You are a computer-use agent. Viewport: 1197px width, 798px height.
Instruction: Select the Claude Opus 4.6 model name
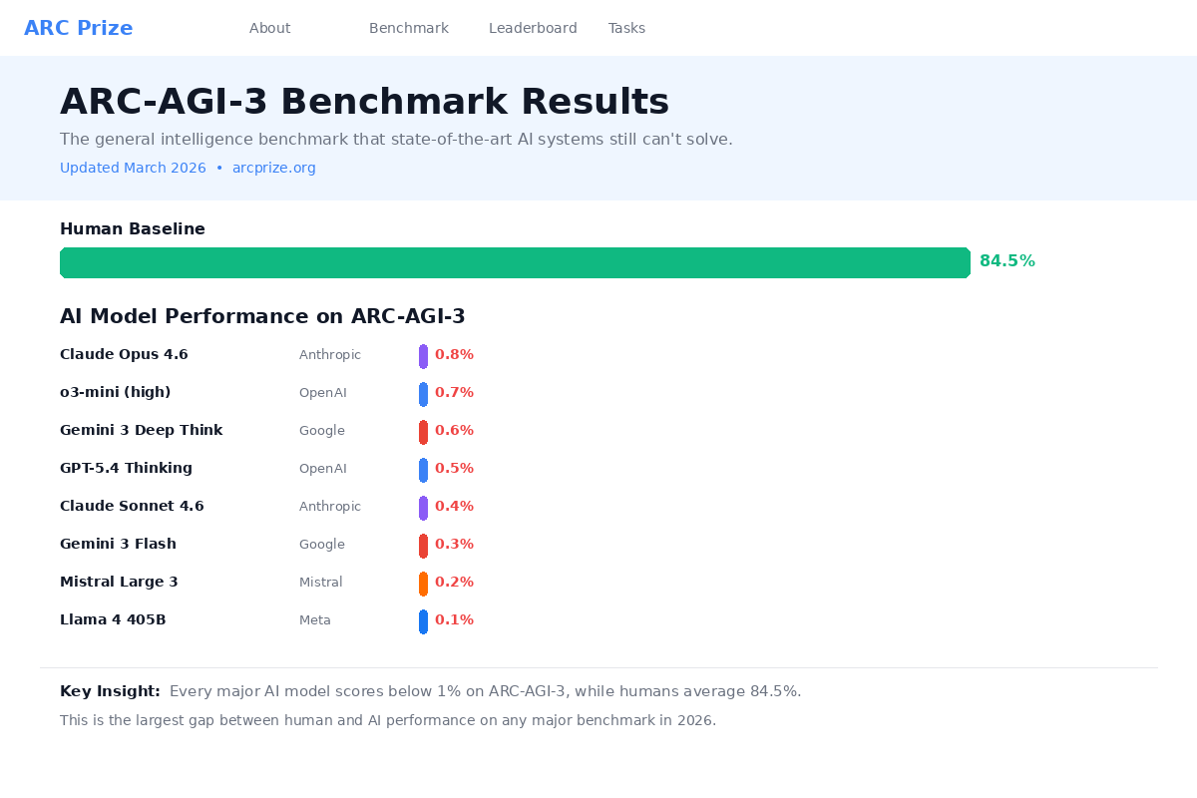[124, 354]
